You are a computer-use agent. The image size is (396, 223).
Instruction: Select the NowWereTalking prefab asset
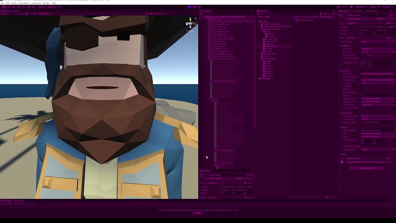click(x=305, y=20)
